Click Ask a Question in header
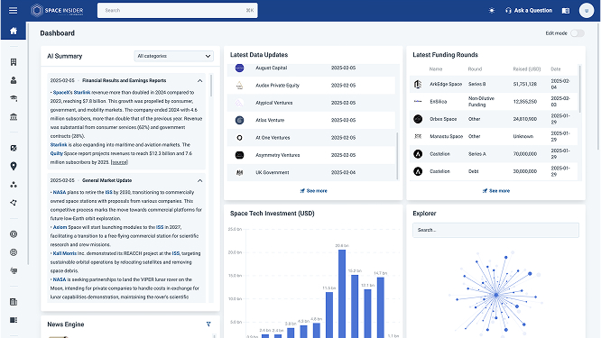The height and width of the screenshot is (338, 601). click(529, 11)
